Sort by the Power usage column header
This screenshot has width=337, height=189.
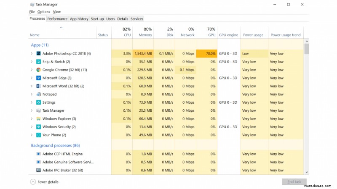pyautogui.click(x=254, y=33)
